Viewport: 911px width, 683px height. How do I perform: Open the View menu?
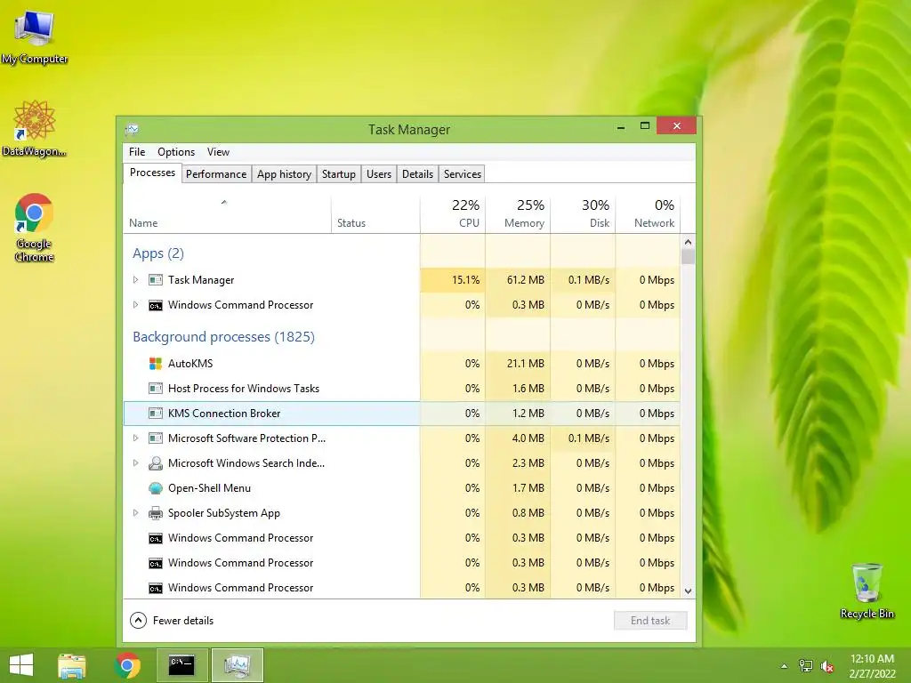tap(219, 151)
